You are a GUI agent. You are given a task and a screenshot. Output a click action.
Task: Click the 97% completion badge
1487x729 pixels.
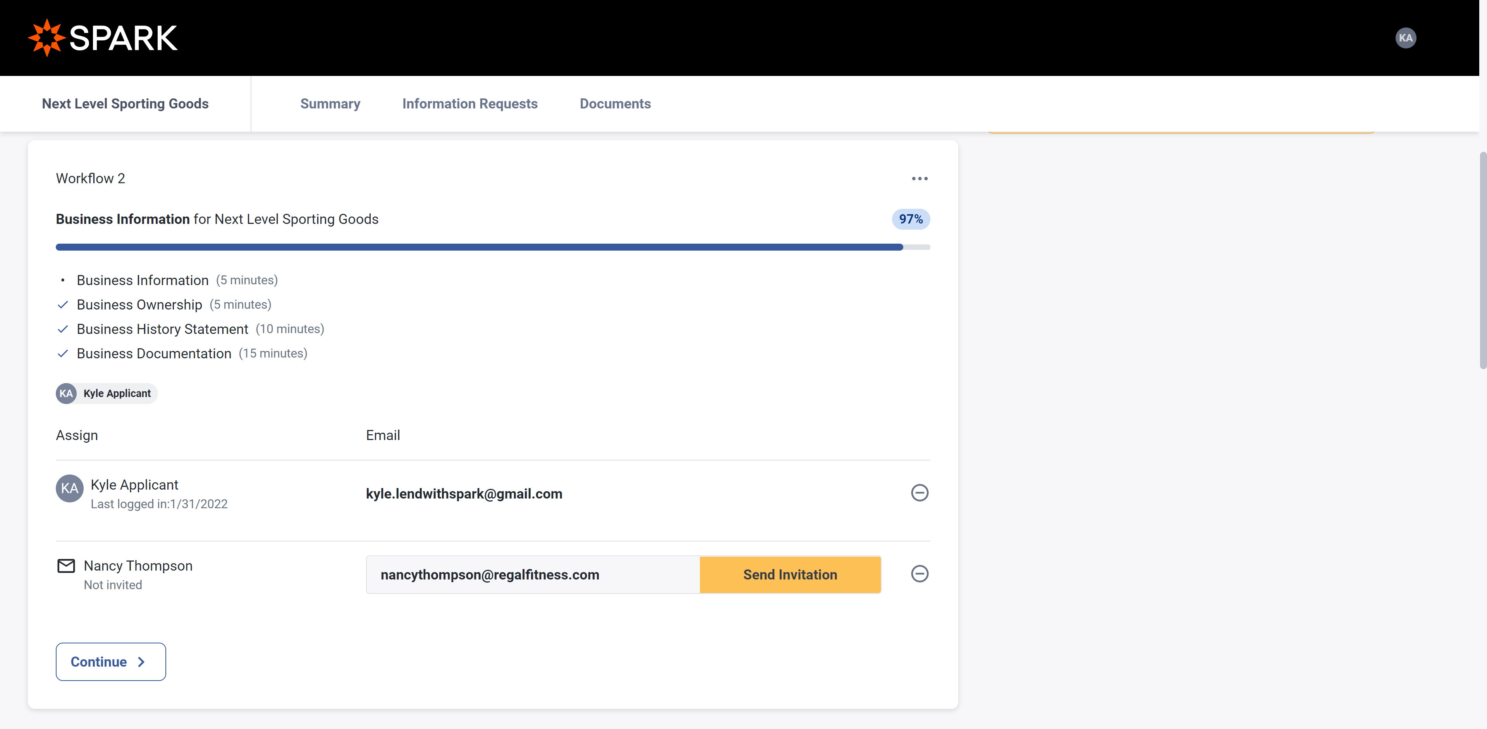(x=910, y=219)
